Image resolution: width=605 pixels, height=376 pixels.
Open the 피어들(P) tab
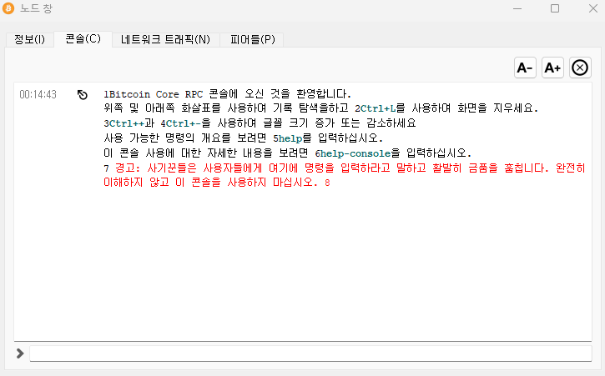[x=252, y=39]
